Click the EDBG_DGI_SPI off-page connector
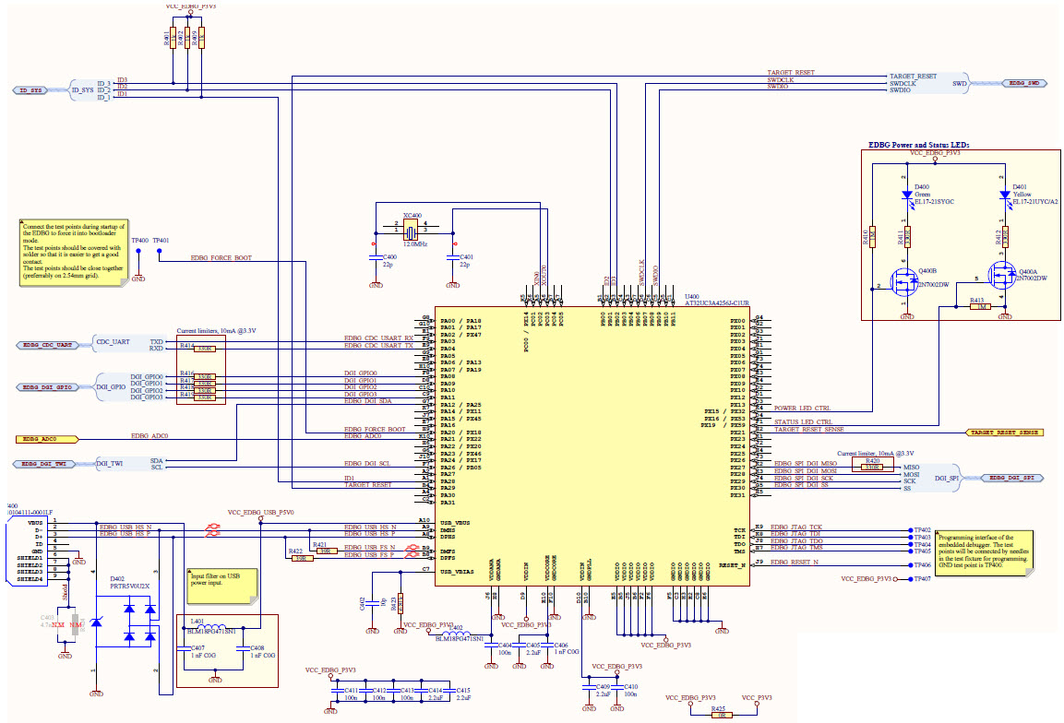 [1013, 478]
